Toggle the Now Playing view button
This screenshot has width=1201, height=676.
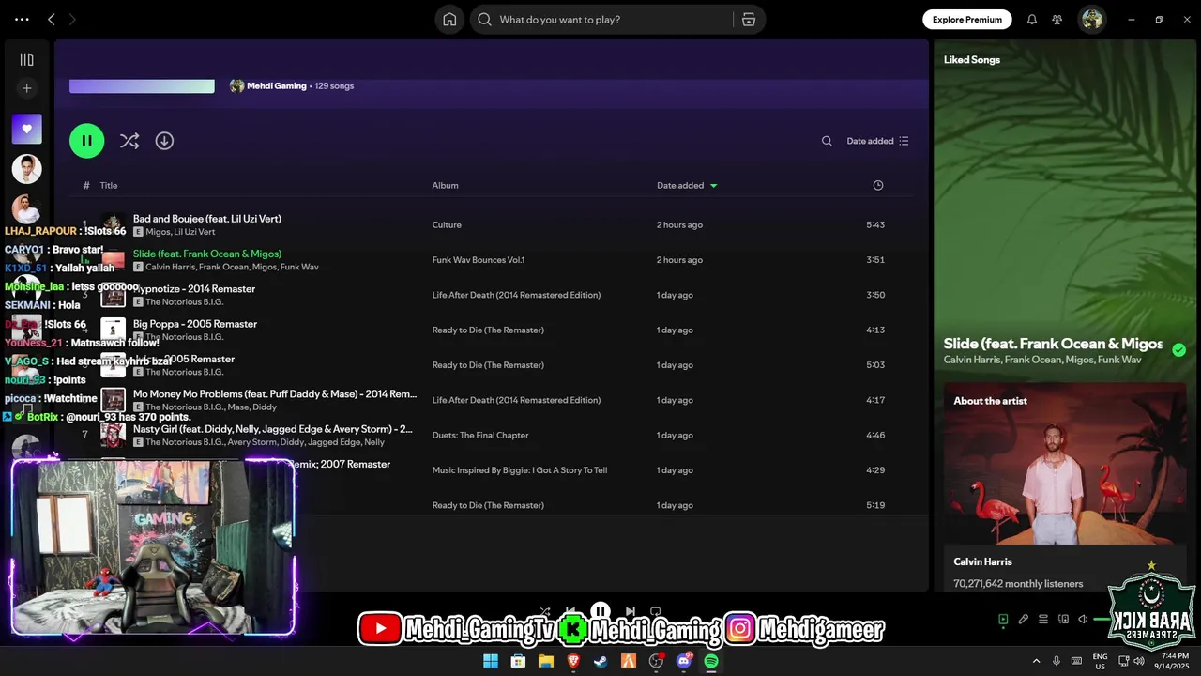click(1003, 620)
